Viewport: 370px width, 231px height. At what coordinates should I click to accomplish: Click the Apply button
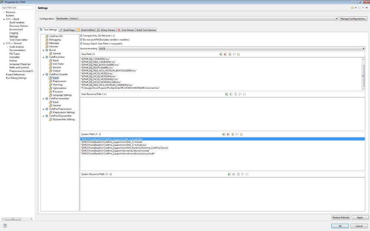click(360, 217)
